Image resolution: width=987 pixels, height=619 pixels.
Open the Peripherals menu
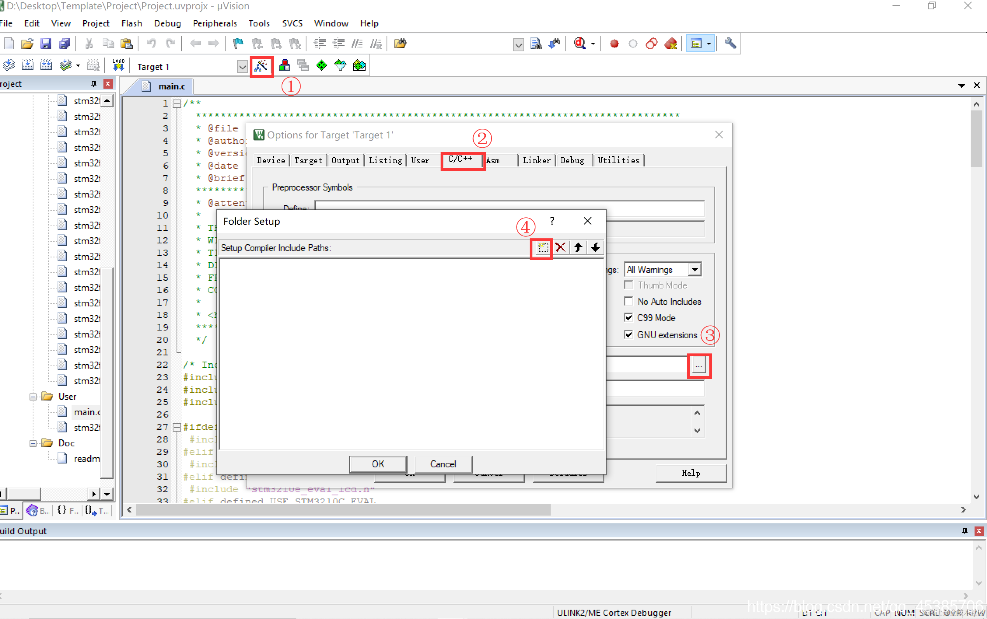(x=215, y=23)
